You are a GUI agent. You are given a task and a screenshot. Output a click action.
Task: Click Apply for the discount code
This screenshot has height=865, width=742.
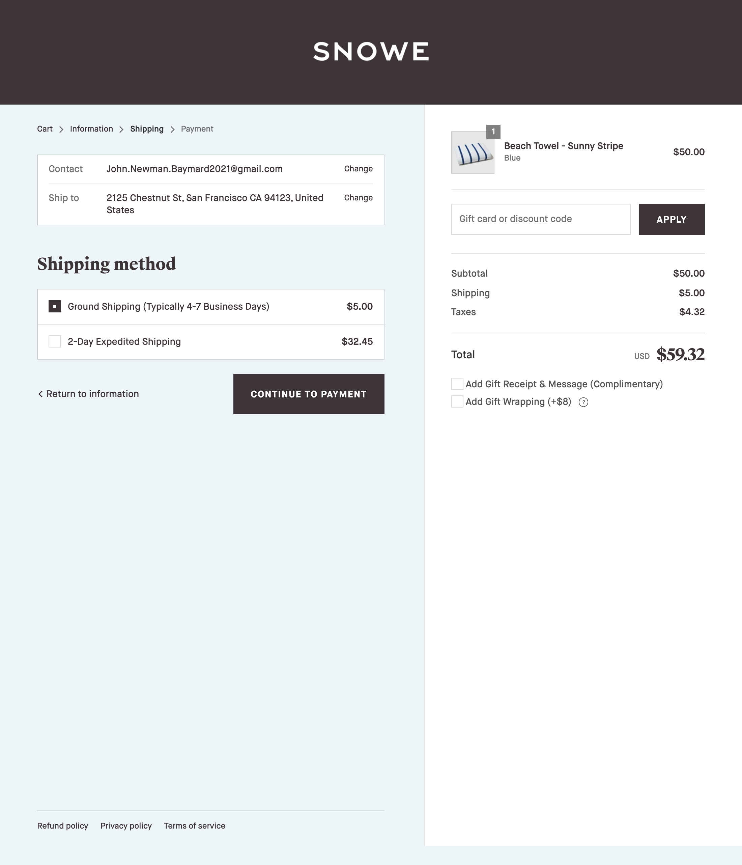click(671, 219)
